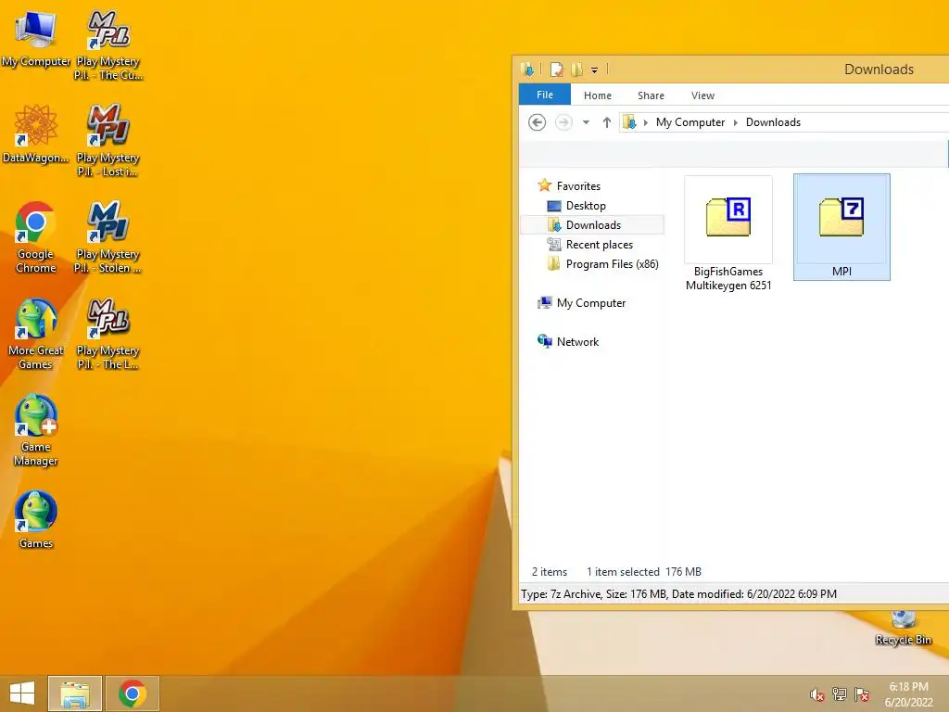949x712 pixels.
Task: Select Downloads in navigation pane
Action: pyautogui.click(x=593, y=224)
